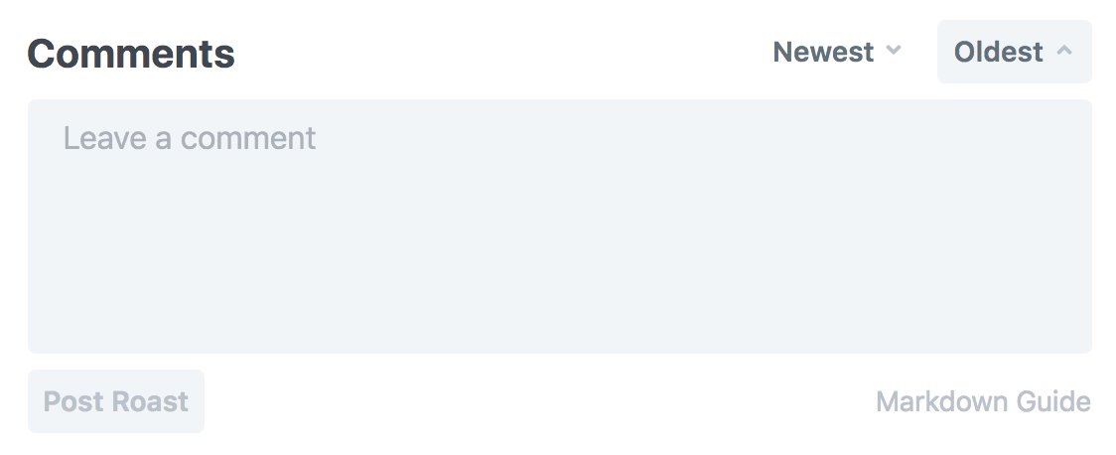Choose the Newest sorting tab
Screen dimensions: 1116x455
click(837, 52)
